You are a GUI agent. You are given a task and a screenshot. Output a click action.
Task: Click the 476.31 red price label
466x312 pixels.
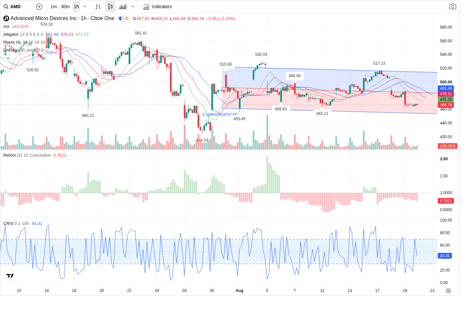click(x=446, y=94)
